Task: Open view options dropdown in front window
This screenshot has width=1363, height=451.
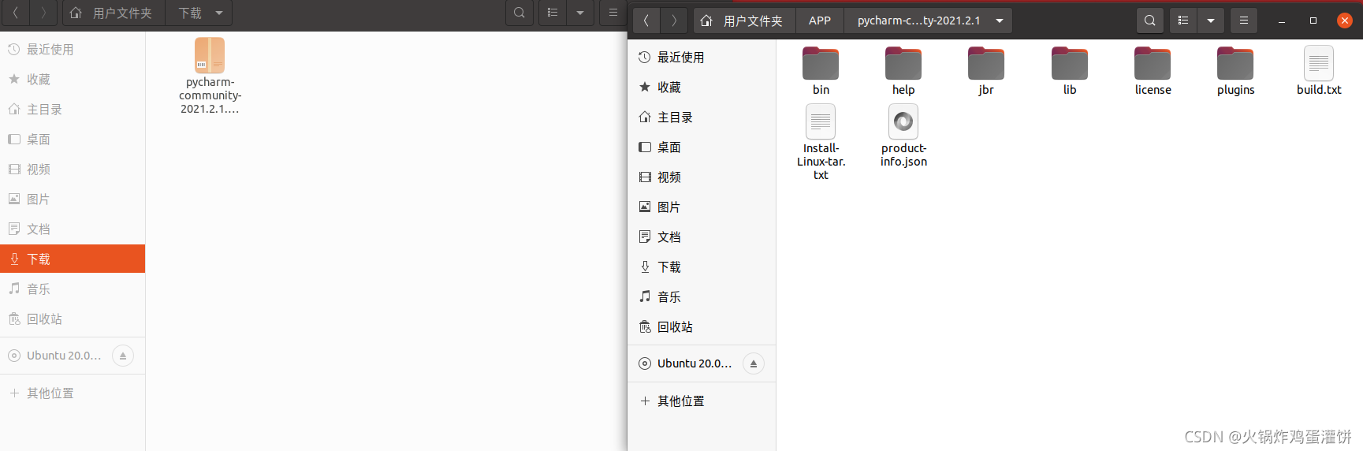Action: click(x=1210, y=20)
